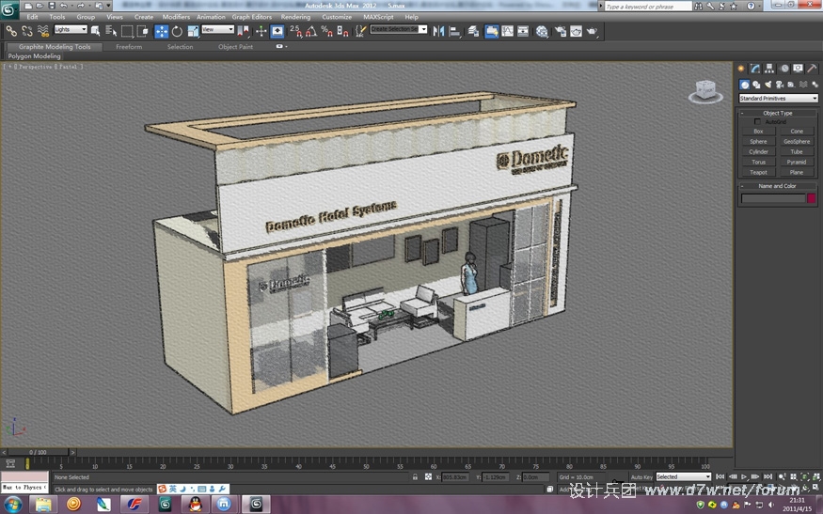
Task: Click the Align tool icon
Action: click(454, 31)
